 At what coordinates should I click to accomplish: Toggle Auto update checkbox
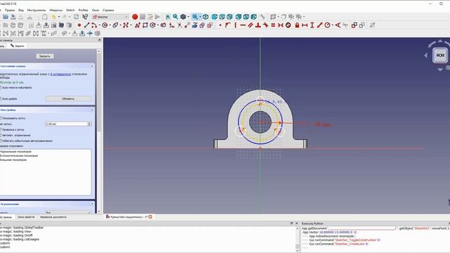coord(1,98)
